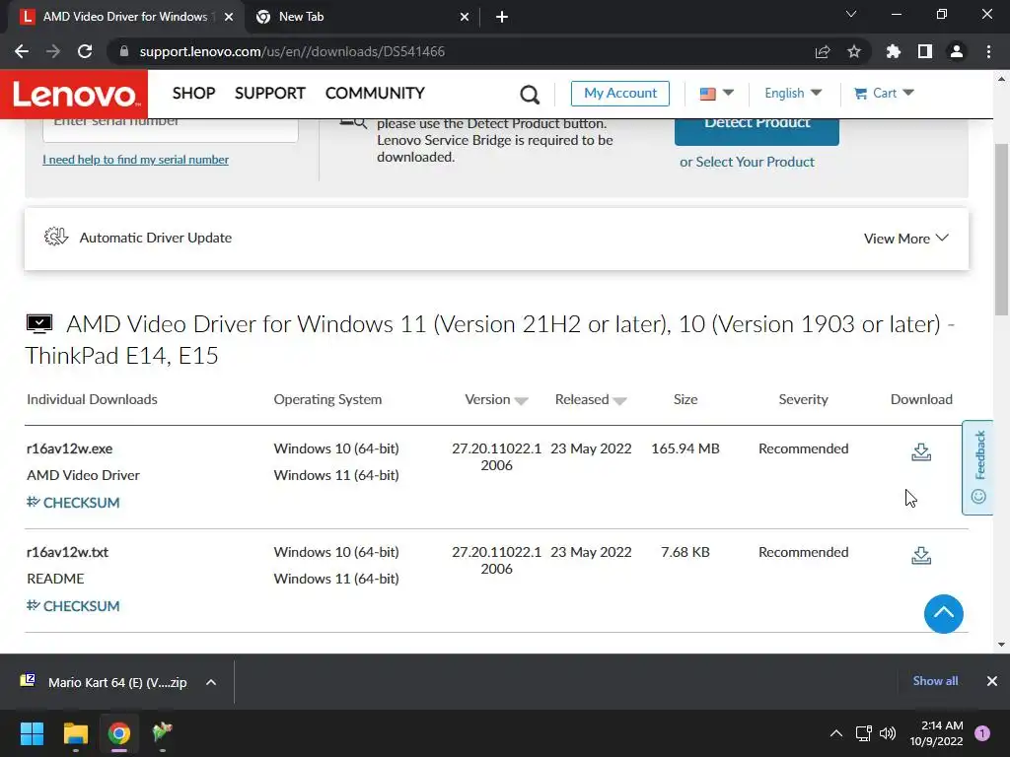1010x757 pixels.
Task: Click the Automatic Driver Update gear icon
Action: tap(56, 237)
